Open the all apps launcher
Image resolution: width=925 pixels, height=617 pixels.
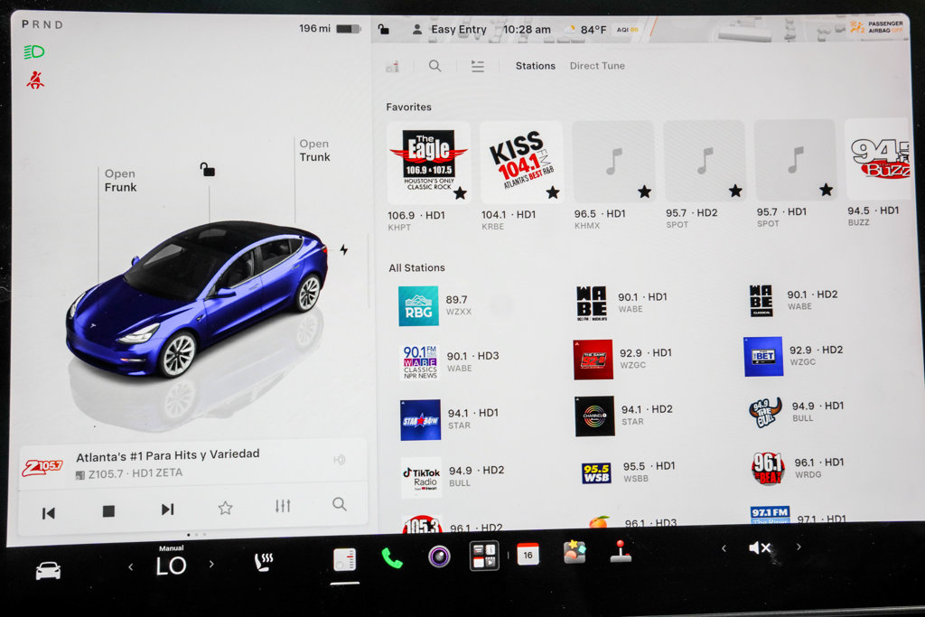[484, 556]
